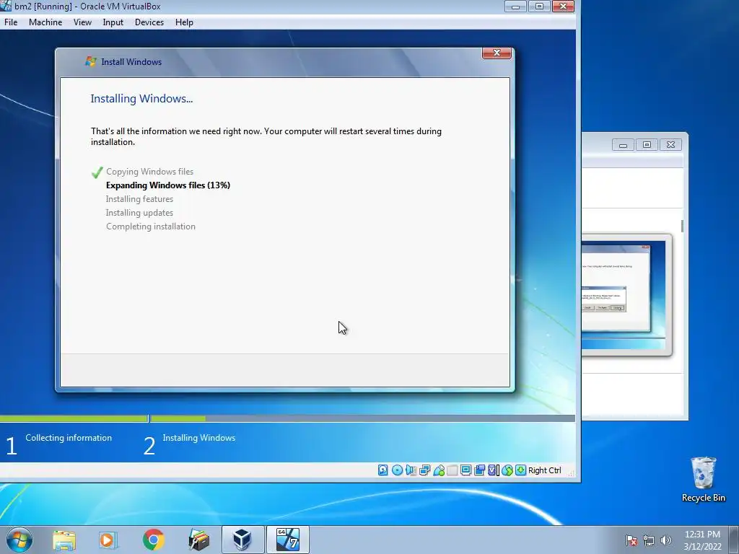Open the Devices menu

tap(149, 22)
